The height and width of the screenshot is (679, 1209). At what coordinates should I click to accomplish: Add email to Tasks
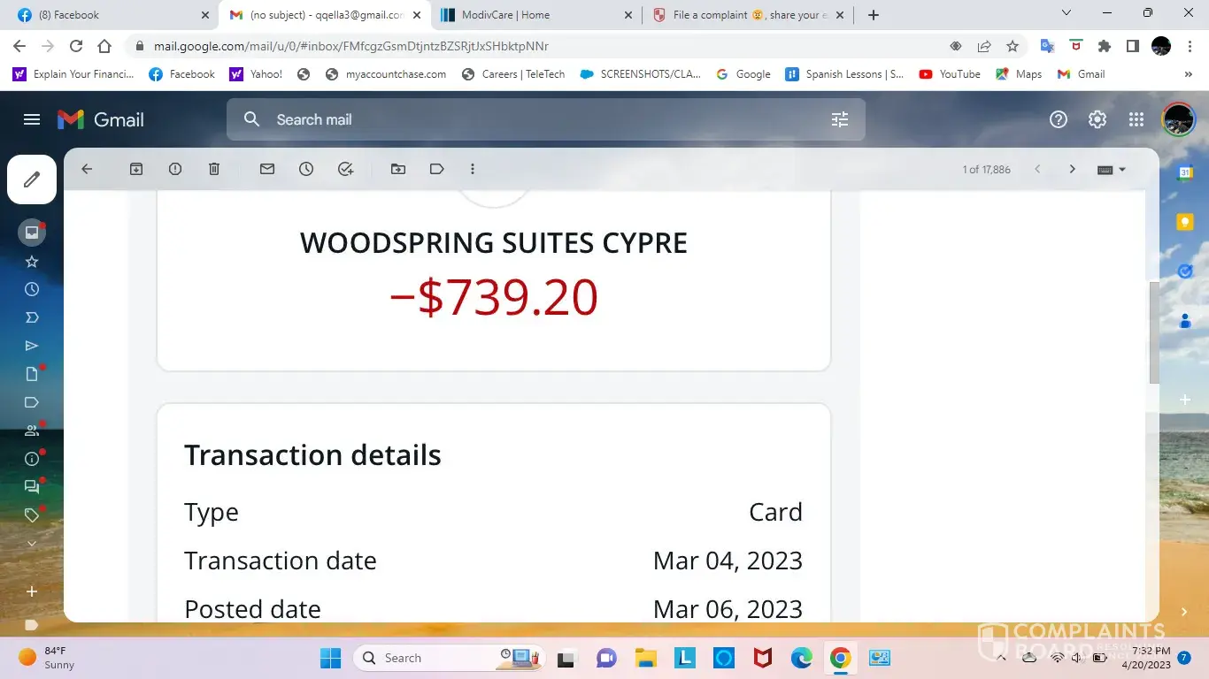(346, 169)
